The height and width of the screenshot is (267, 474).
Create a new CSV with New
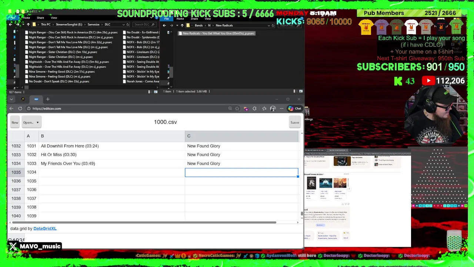(x=15, y=122)
